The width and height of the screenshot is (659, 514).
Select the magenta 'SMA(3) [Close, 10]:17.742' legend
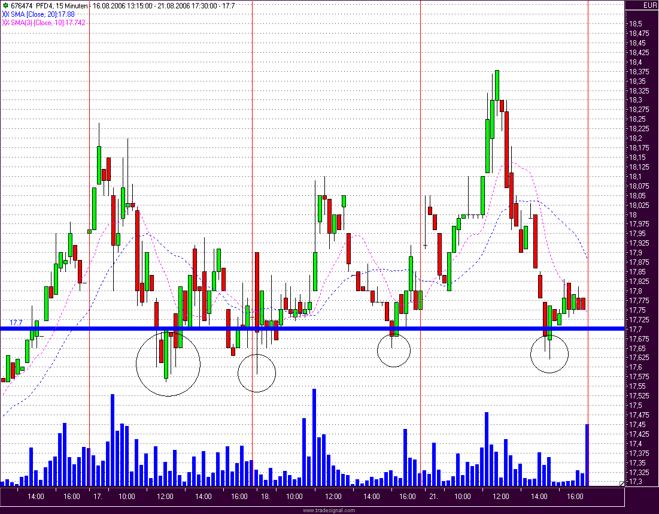pos(48,23)
